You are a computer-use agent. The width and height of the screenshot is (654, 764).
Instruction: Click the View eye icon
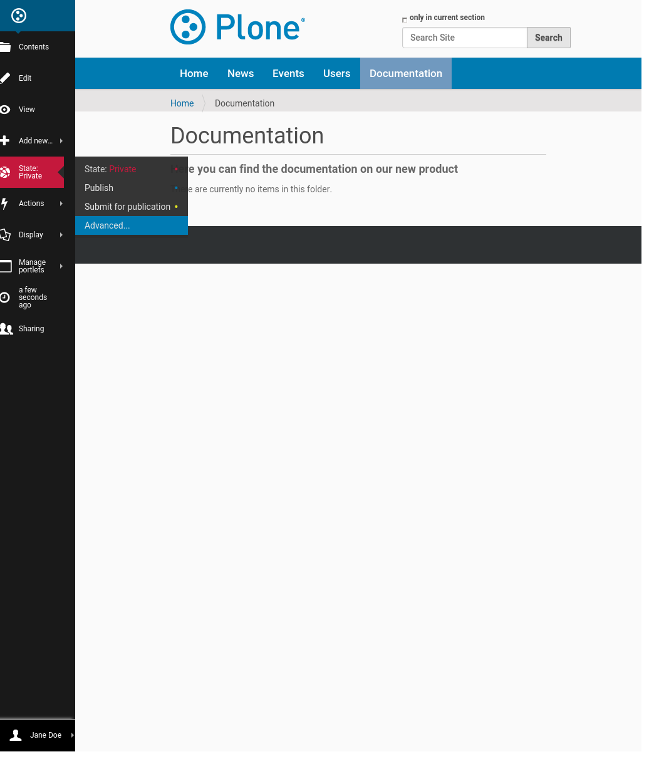[5, 110]
